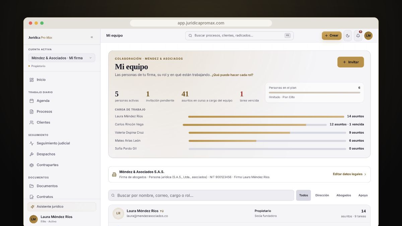The image size is (402, 226).
Task: Click the LM avatar at sidebar bottom
Action: 33,219
